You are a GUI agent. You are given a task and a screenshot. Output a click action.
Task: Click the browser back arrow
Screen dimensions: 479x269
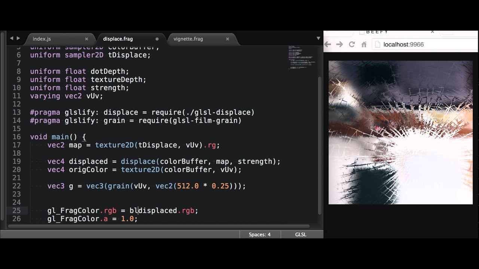328,44
